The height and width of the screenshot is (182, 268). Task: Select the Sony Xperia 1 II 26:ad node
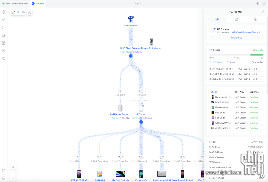point(182,174)
